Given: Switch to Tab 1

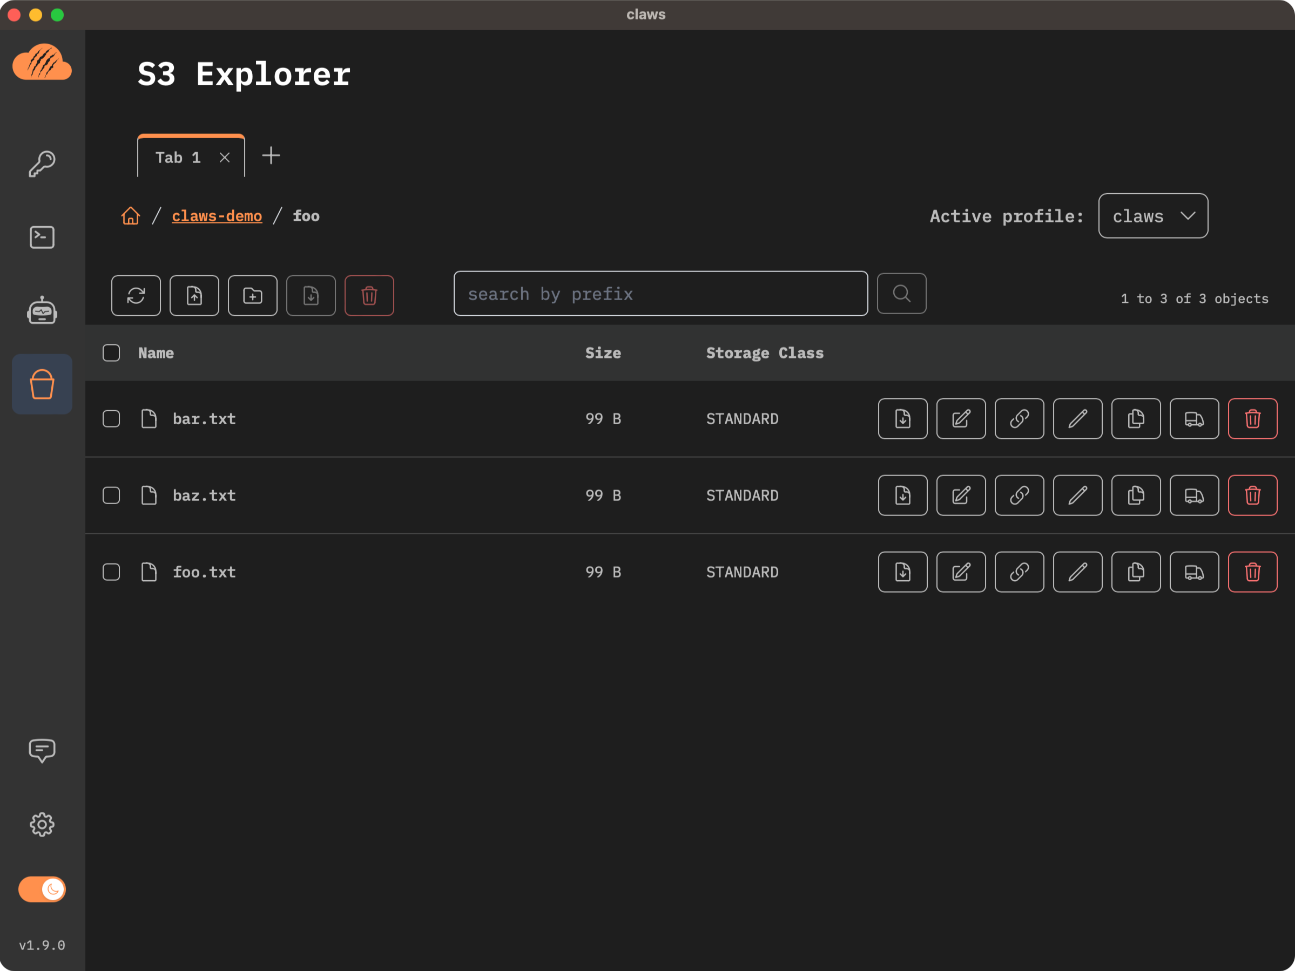Looking at the screenshot, I should coord(178,158).
